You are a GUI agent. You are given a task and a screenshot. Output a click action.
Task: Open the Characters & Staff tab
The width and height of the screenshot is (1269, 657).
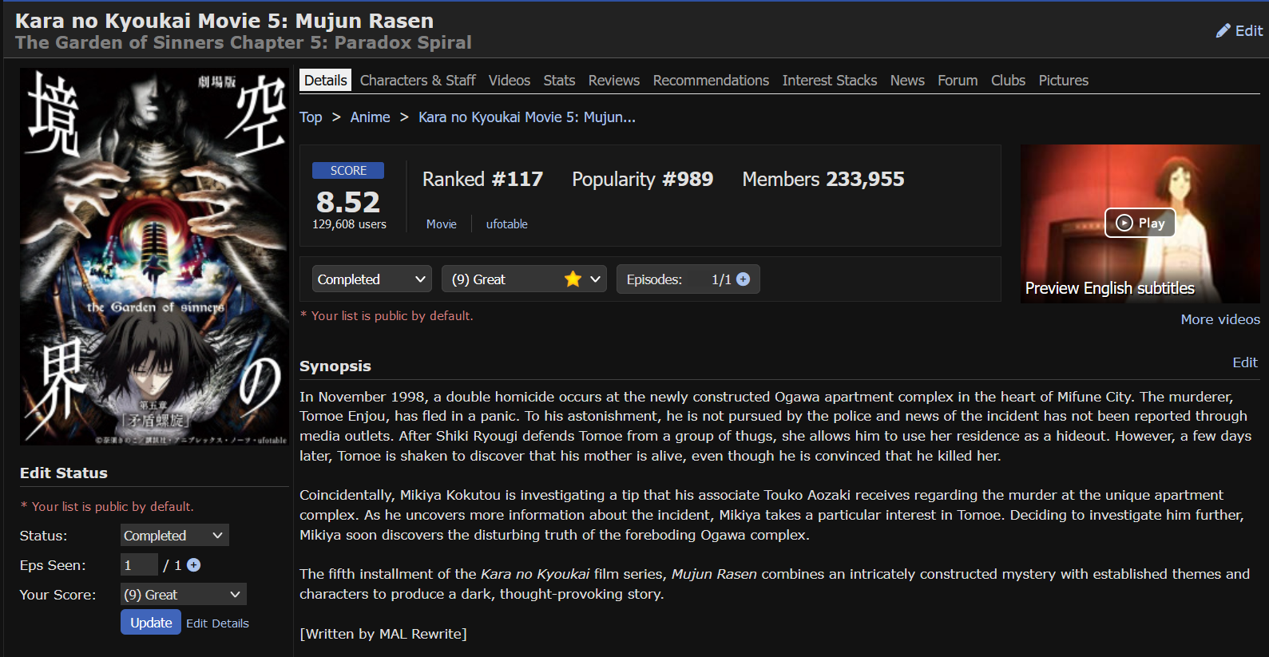pyautogui.click(x=418, y=81)
